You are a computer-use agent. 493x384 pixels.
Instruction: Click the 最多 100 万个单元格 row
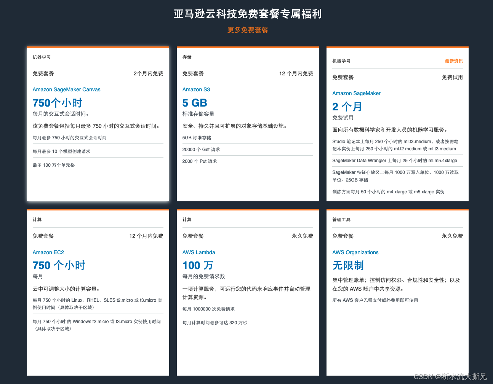[x=98, y=165]
